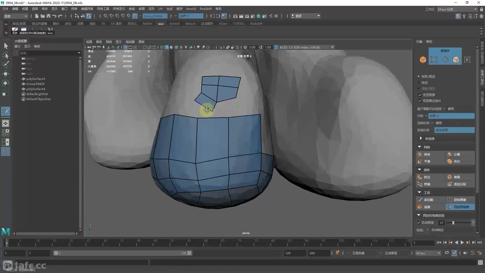Activate the 多切割 (Multi-Cut) tool
This screenshot has width=485, height=273.
(x=430, y=200)
